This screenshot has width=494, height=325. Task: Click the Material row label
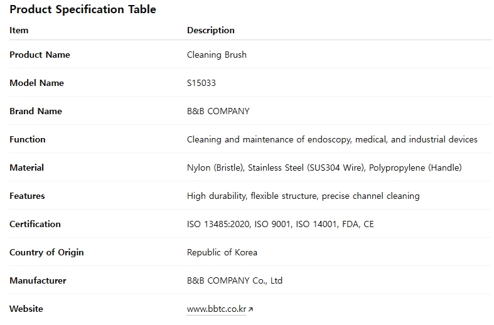tap(26, 168)
